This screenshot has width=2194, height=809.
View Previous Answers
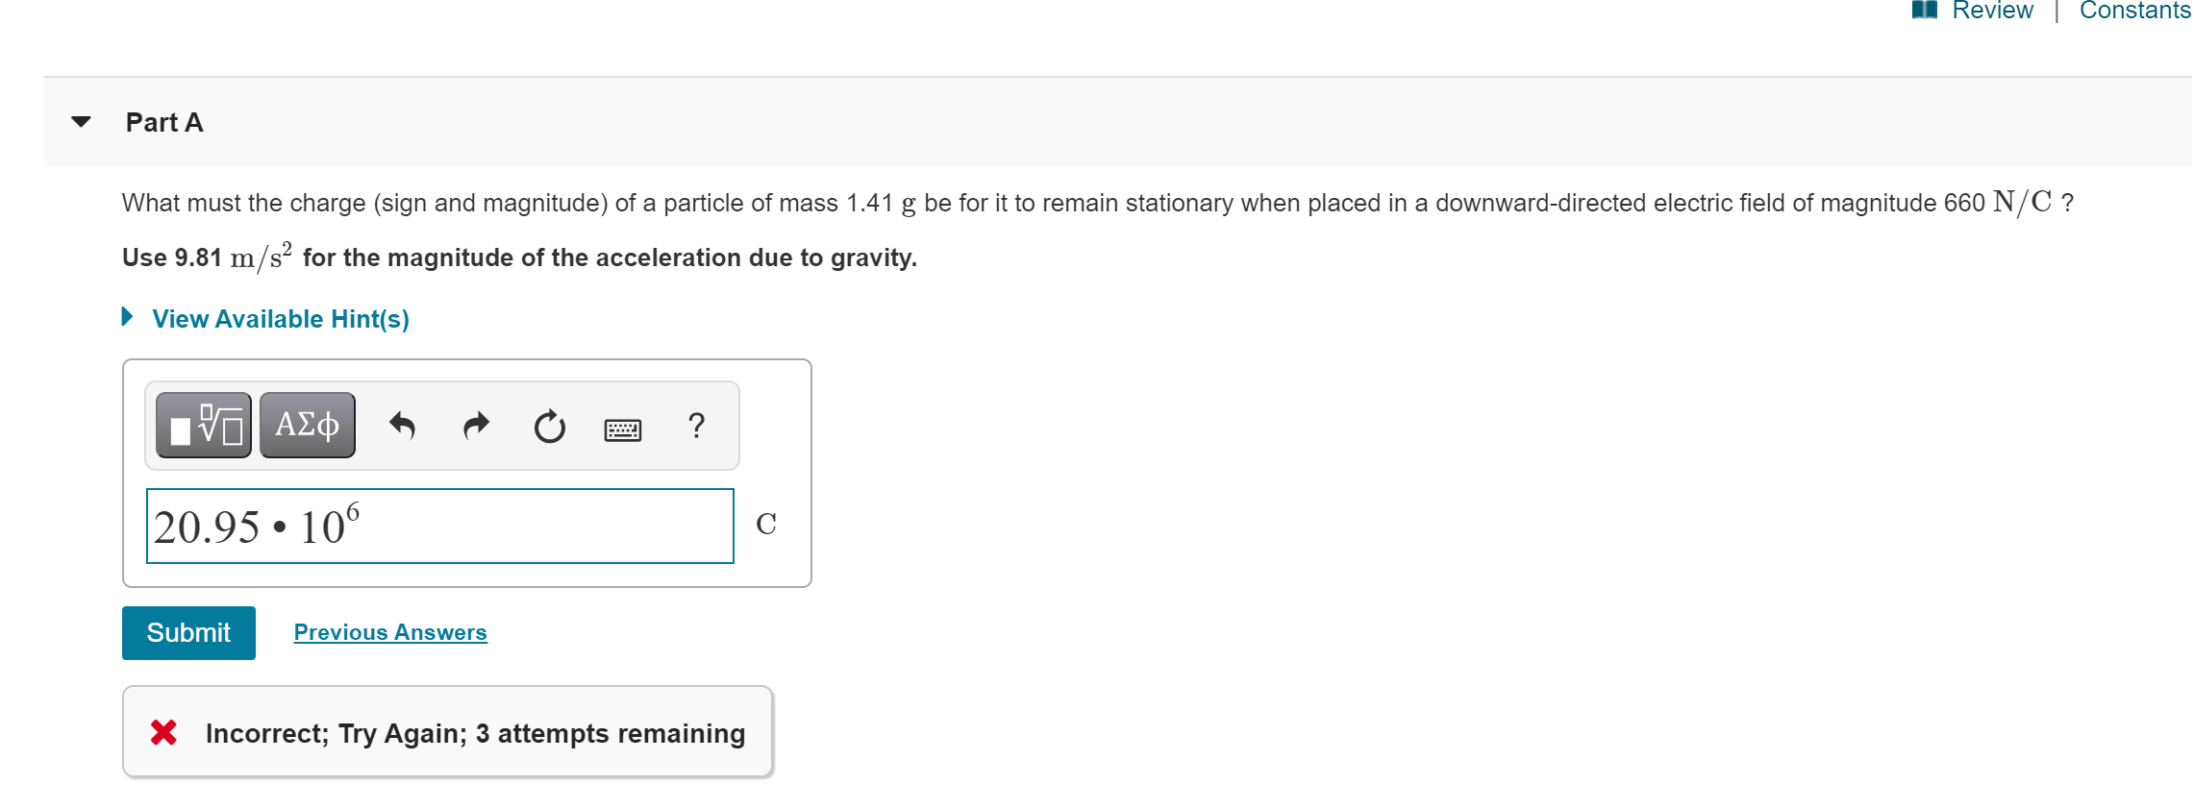390,632
